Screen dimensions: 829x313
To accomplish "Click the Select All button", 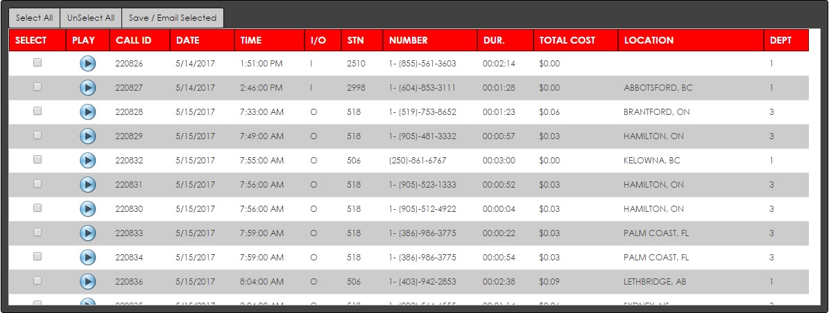I will pyautogui.click(x=34, y=18).
